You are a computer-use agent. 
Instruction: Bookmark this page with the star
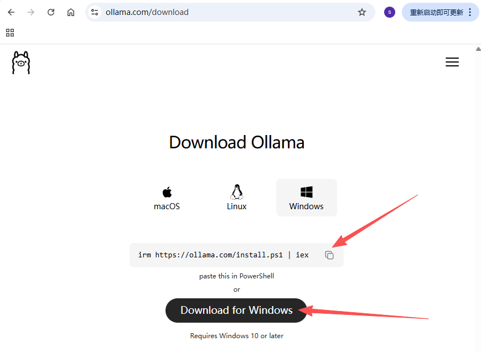point(362,12)
